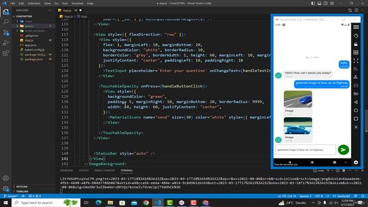The height and width of the screenshot is (207, 368).
Task: Open the second blue car image thumbnail
Action: pos(298,126)
